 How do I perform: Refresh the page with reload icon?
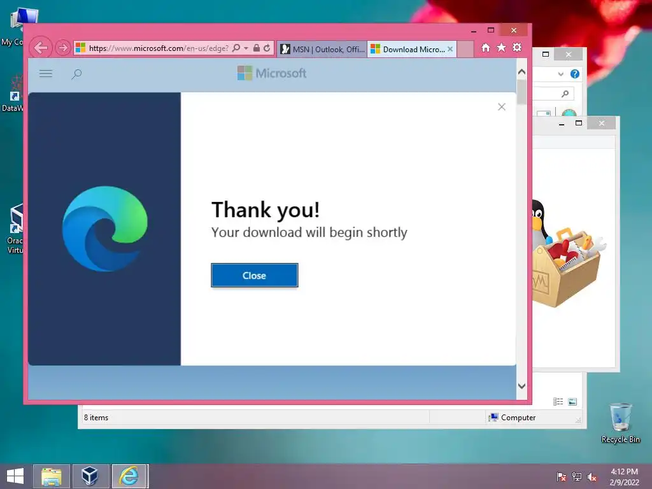pyautogui.click(x=267, y=48)
